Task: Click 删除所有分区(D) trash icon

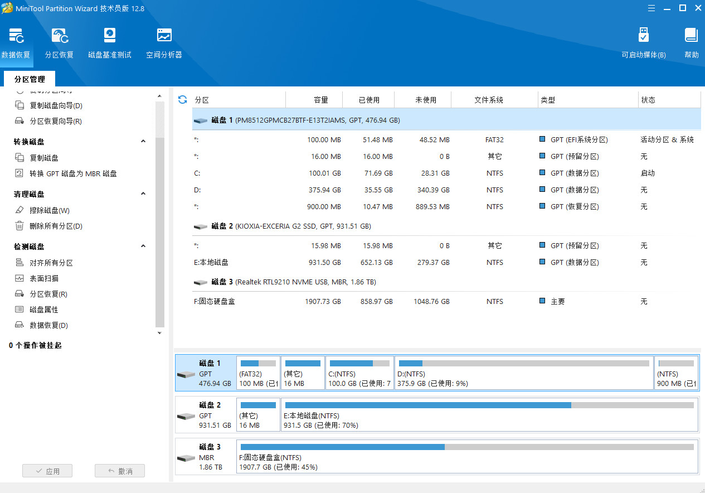Action: click(20, 226)
